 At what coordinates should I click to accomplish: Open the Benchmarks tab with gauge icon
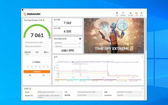click(x=123, y=14)
